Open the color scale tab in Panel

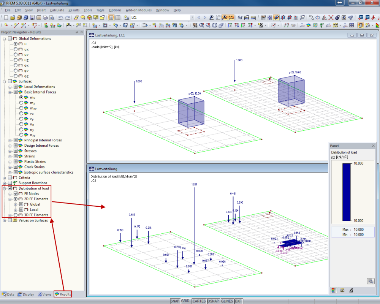click(x=334, y=290)
